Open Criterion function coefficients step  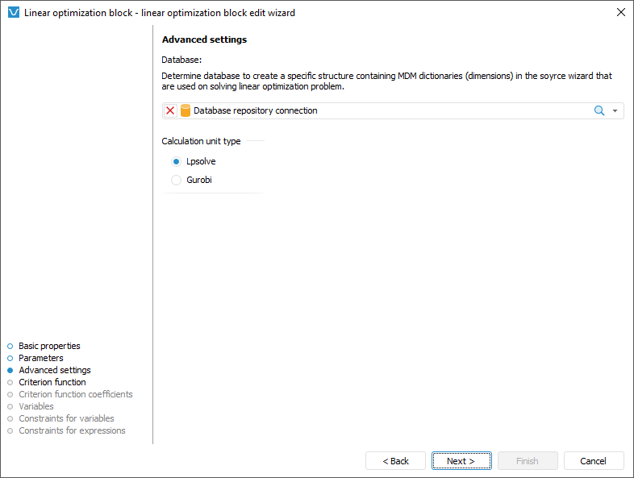coord(76,394)
